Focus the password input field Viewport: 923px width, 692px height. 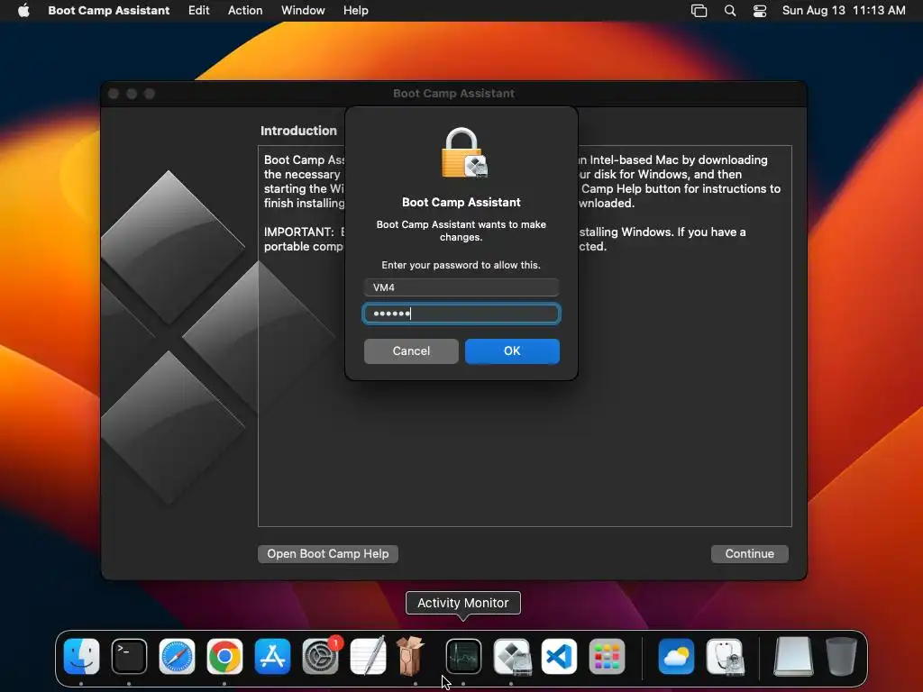tap(461, 314)
